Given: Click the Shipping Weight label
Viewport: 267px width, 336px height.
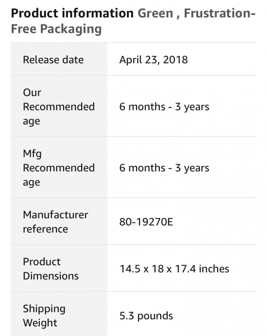Looking at the screenshot, I should 44,315.
